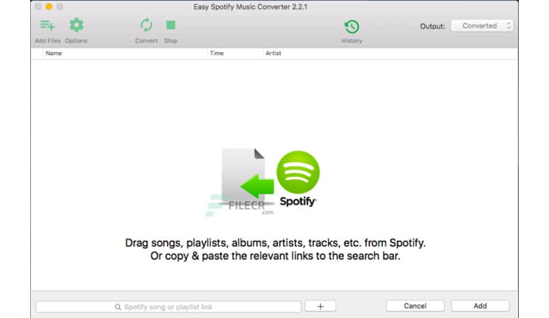Click the Add button
Screen dimensions: 549x318
tap(480, 306)
